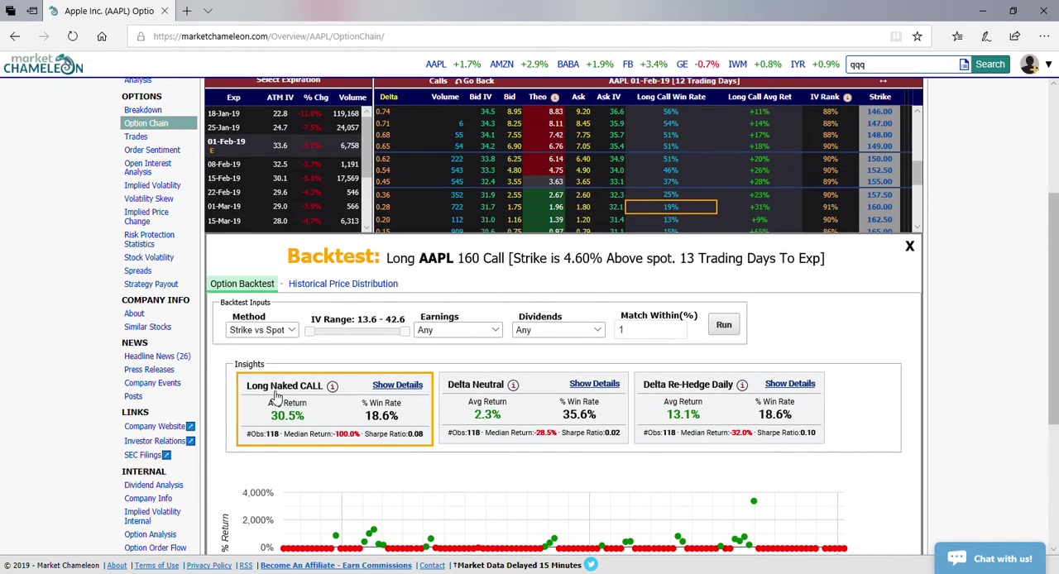Expand the Dividends dropdown

[558, 330]
